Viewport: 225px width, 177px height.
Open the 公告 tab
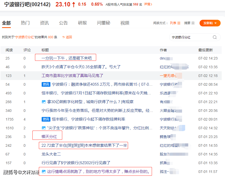point(63,23)
